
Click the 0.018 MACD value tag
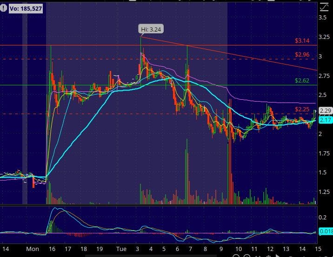point(326,231)
